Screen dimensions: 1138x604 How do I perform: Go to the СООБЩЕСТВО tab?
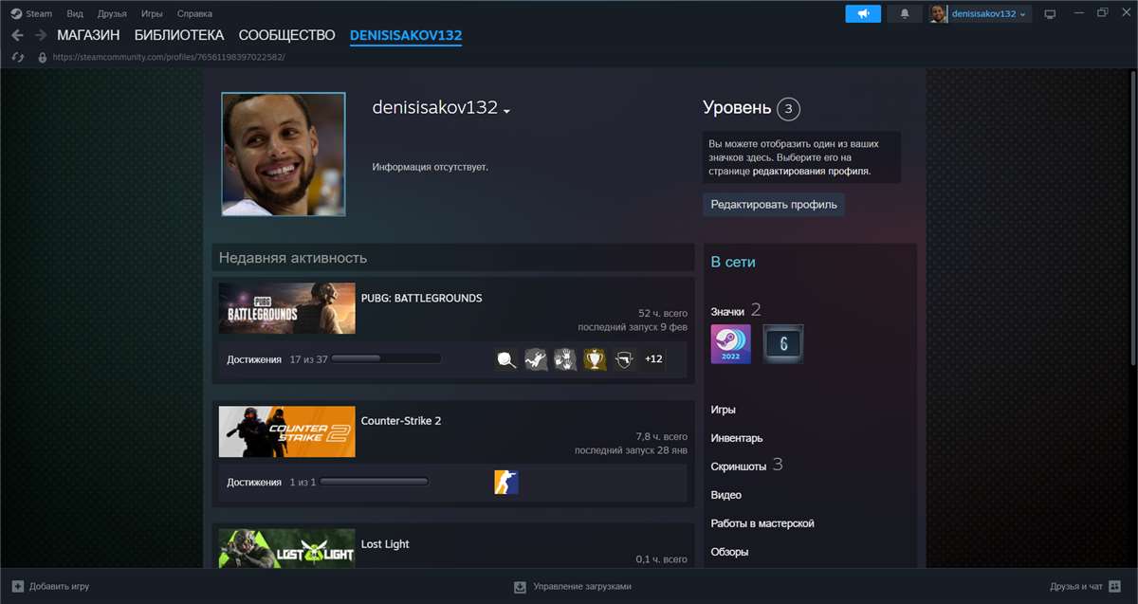286,35
